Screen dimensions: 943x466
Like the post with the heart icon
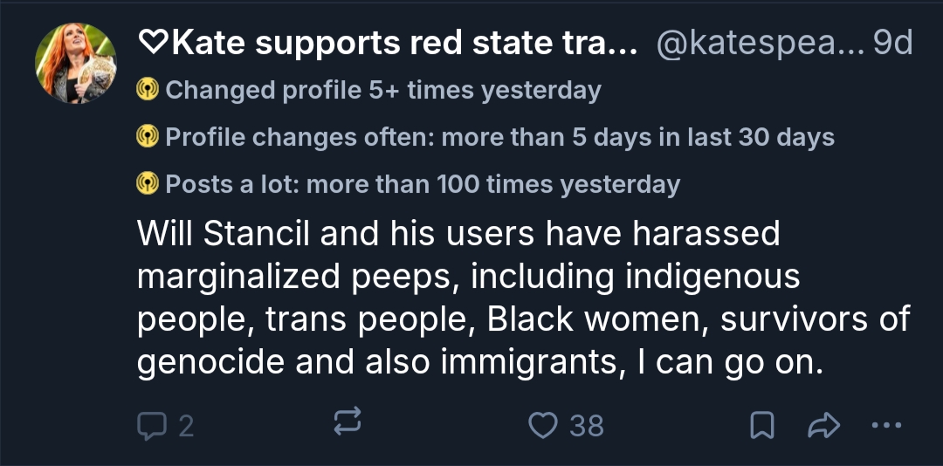coord(544,425)
